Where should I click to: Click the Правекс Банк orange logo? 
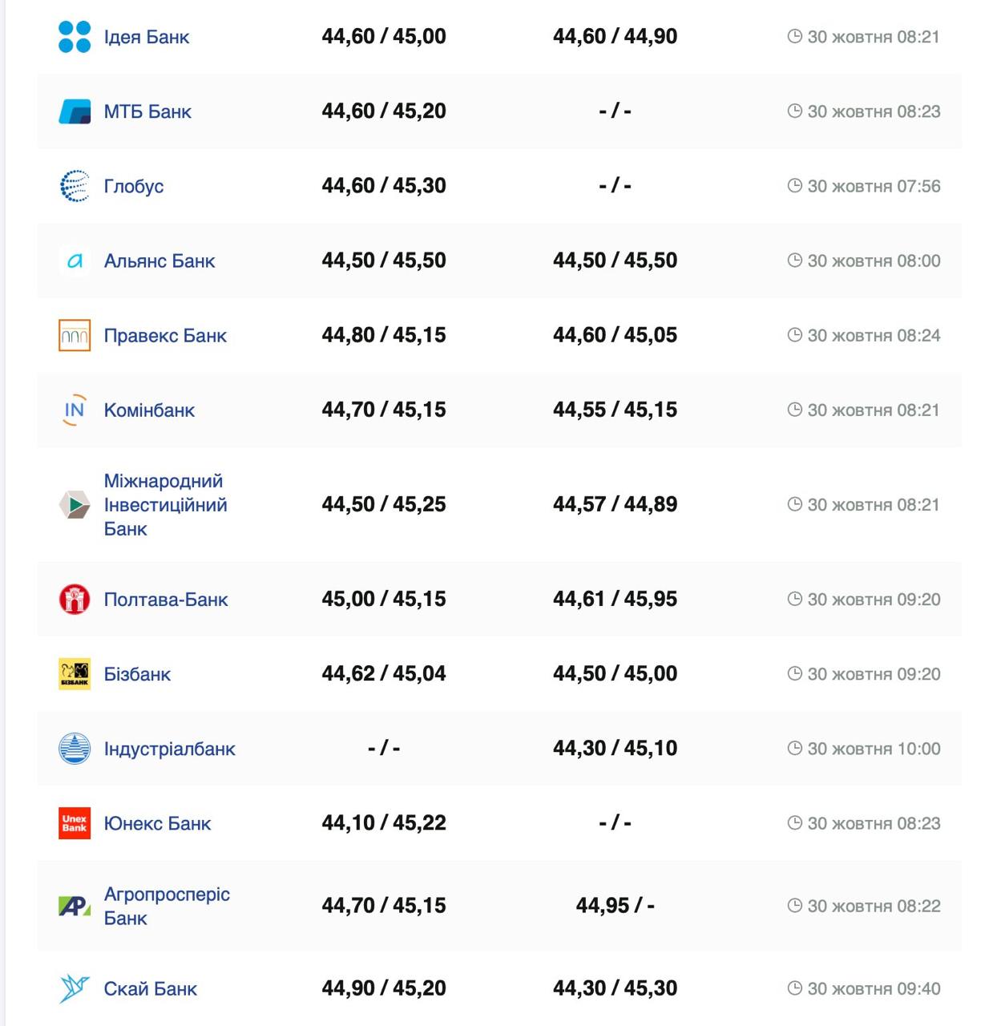pyautogui.click(x=75, y=335)
